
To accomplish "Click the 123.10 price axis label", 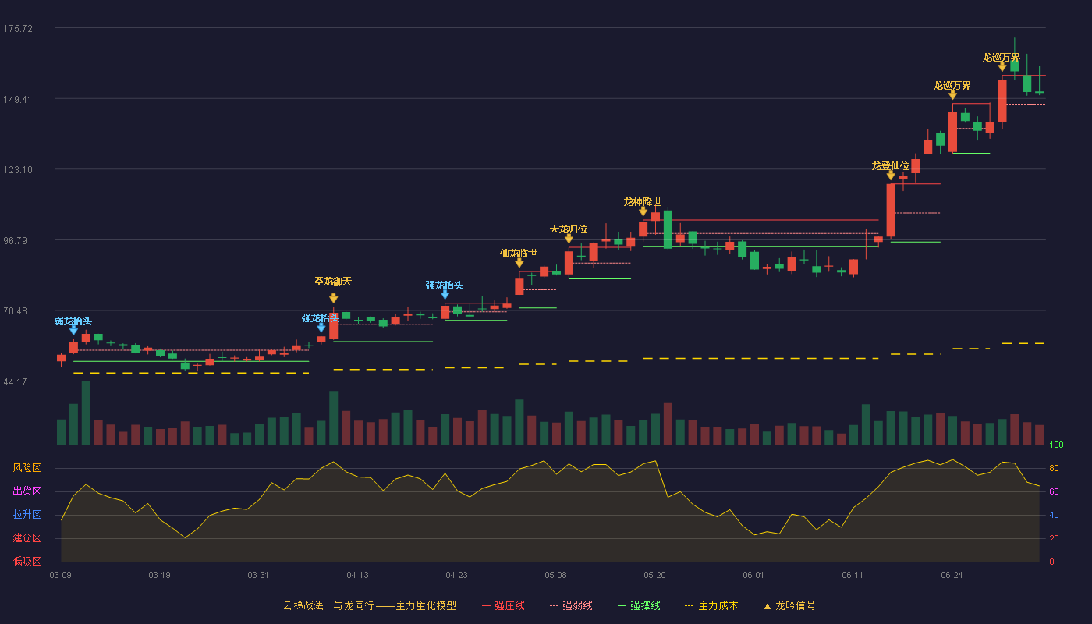I will pyautogui.click(x=18, y=170).
